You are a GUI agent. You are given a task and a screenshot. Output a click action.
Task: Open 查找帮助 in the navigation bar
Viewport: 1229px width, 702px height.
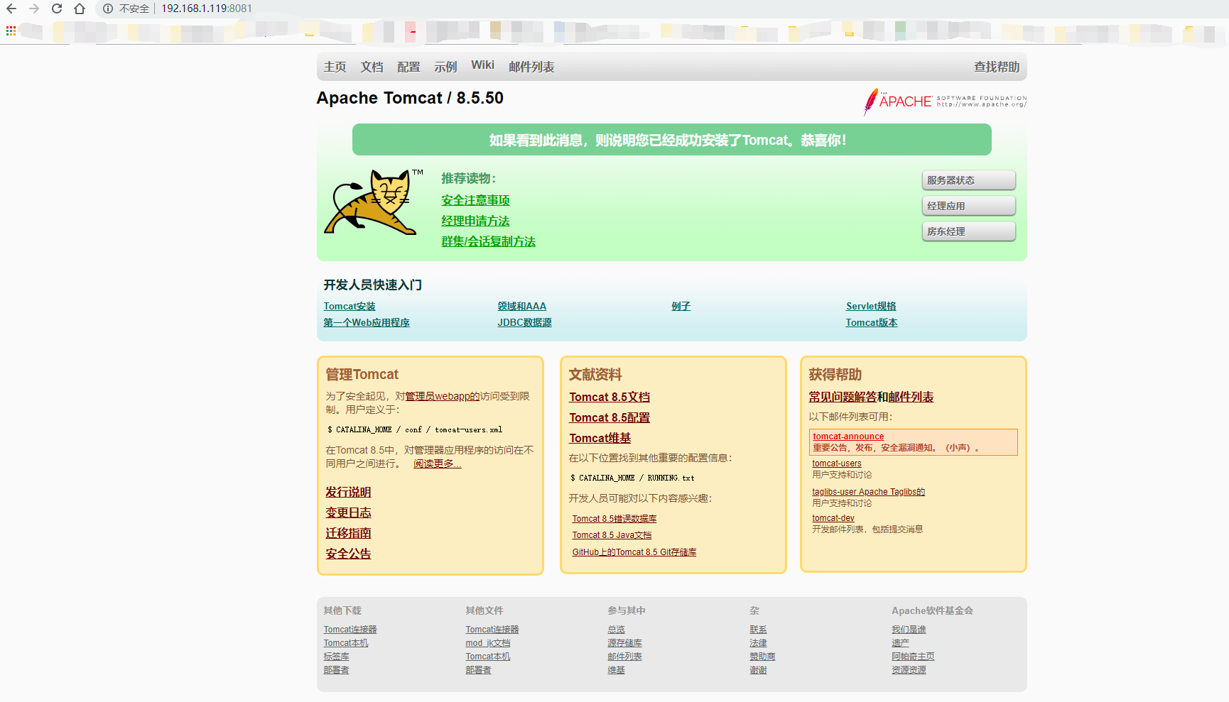pos(997,67)
